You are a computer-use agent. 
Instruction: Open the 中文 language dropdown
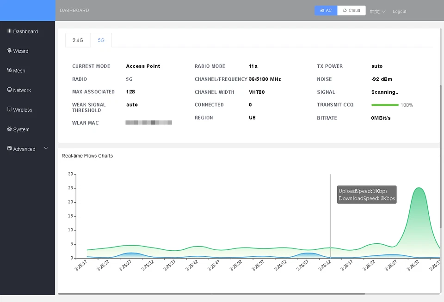coord(377,12)
